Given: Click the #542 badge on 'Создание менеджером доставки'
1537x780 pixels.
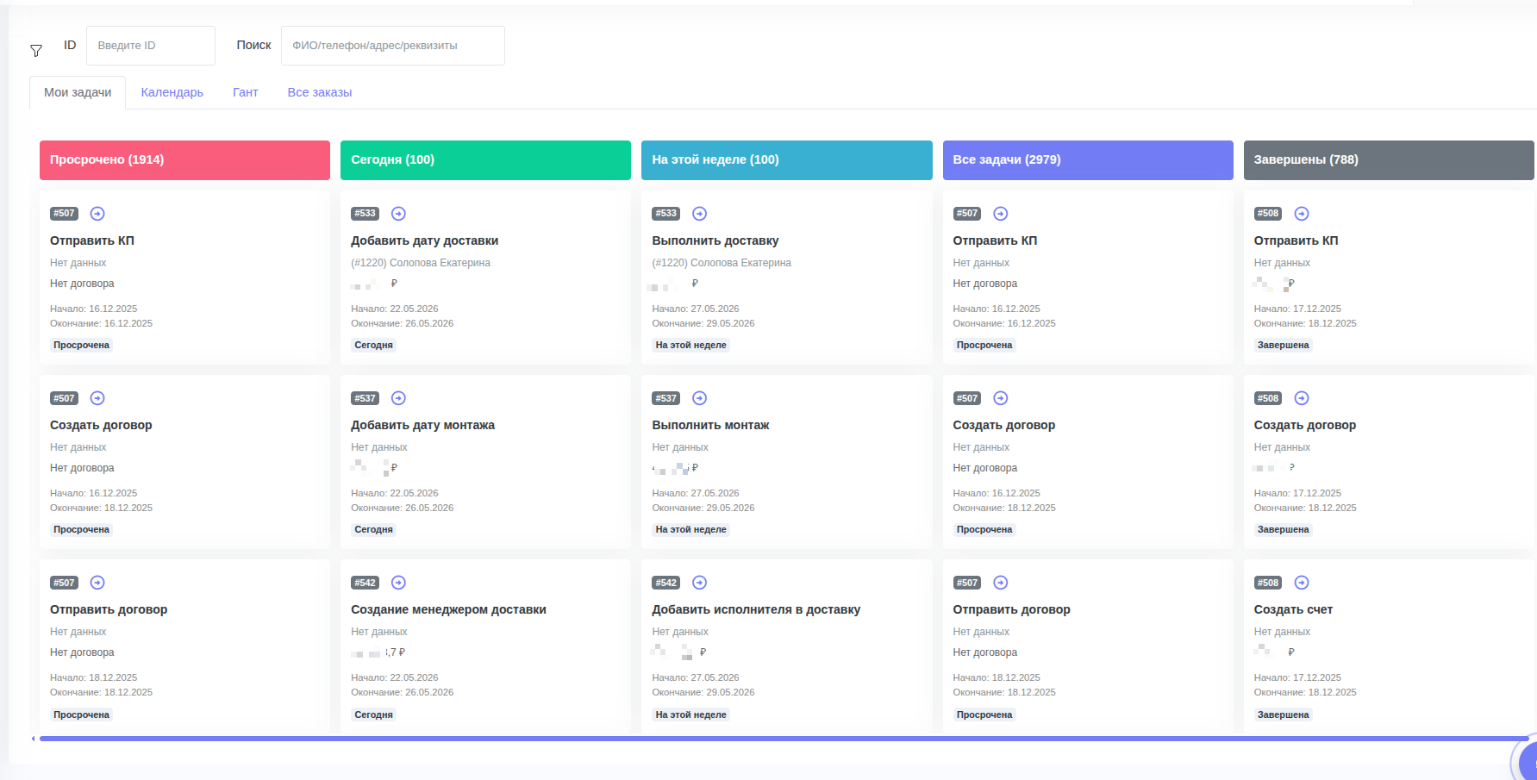Looking at the screenshot, I should [x=366, y=583].
